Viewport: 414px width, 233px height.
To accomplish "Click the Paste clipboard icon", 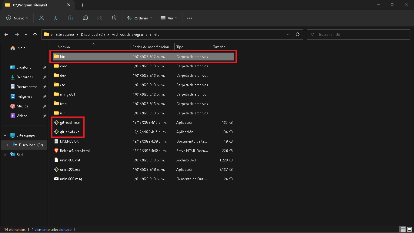I will pos(71,18).
